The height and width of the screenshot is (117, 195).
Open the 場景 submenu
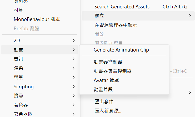pyautogui.click(x=40, y=77)
